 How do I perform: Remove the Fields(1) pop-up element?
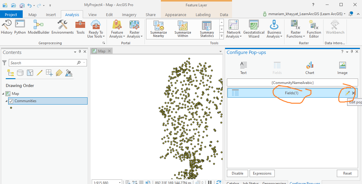pos(354,93)
